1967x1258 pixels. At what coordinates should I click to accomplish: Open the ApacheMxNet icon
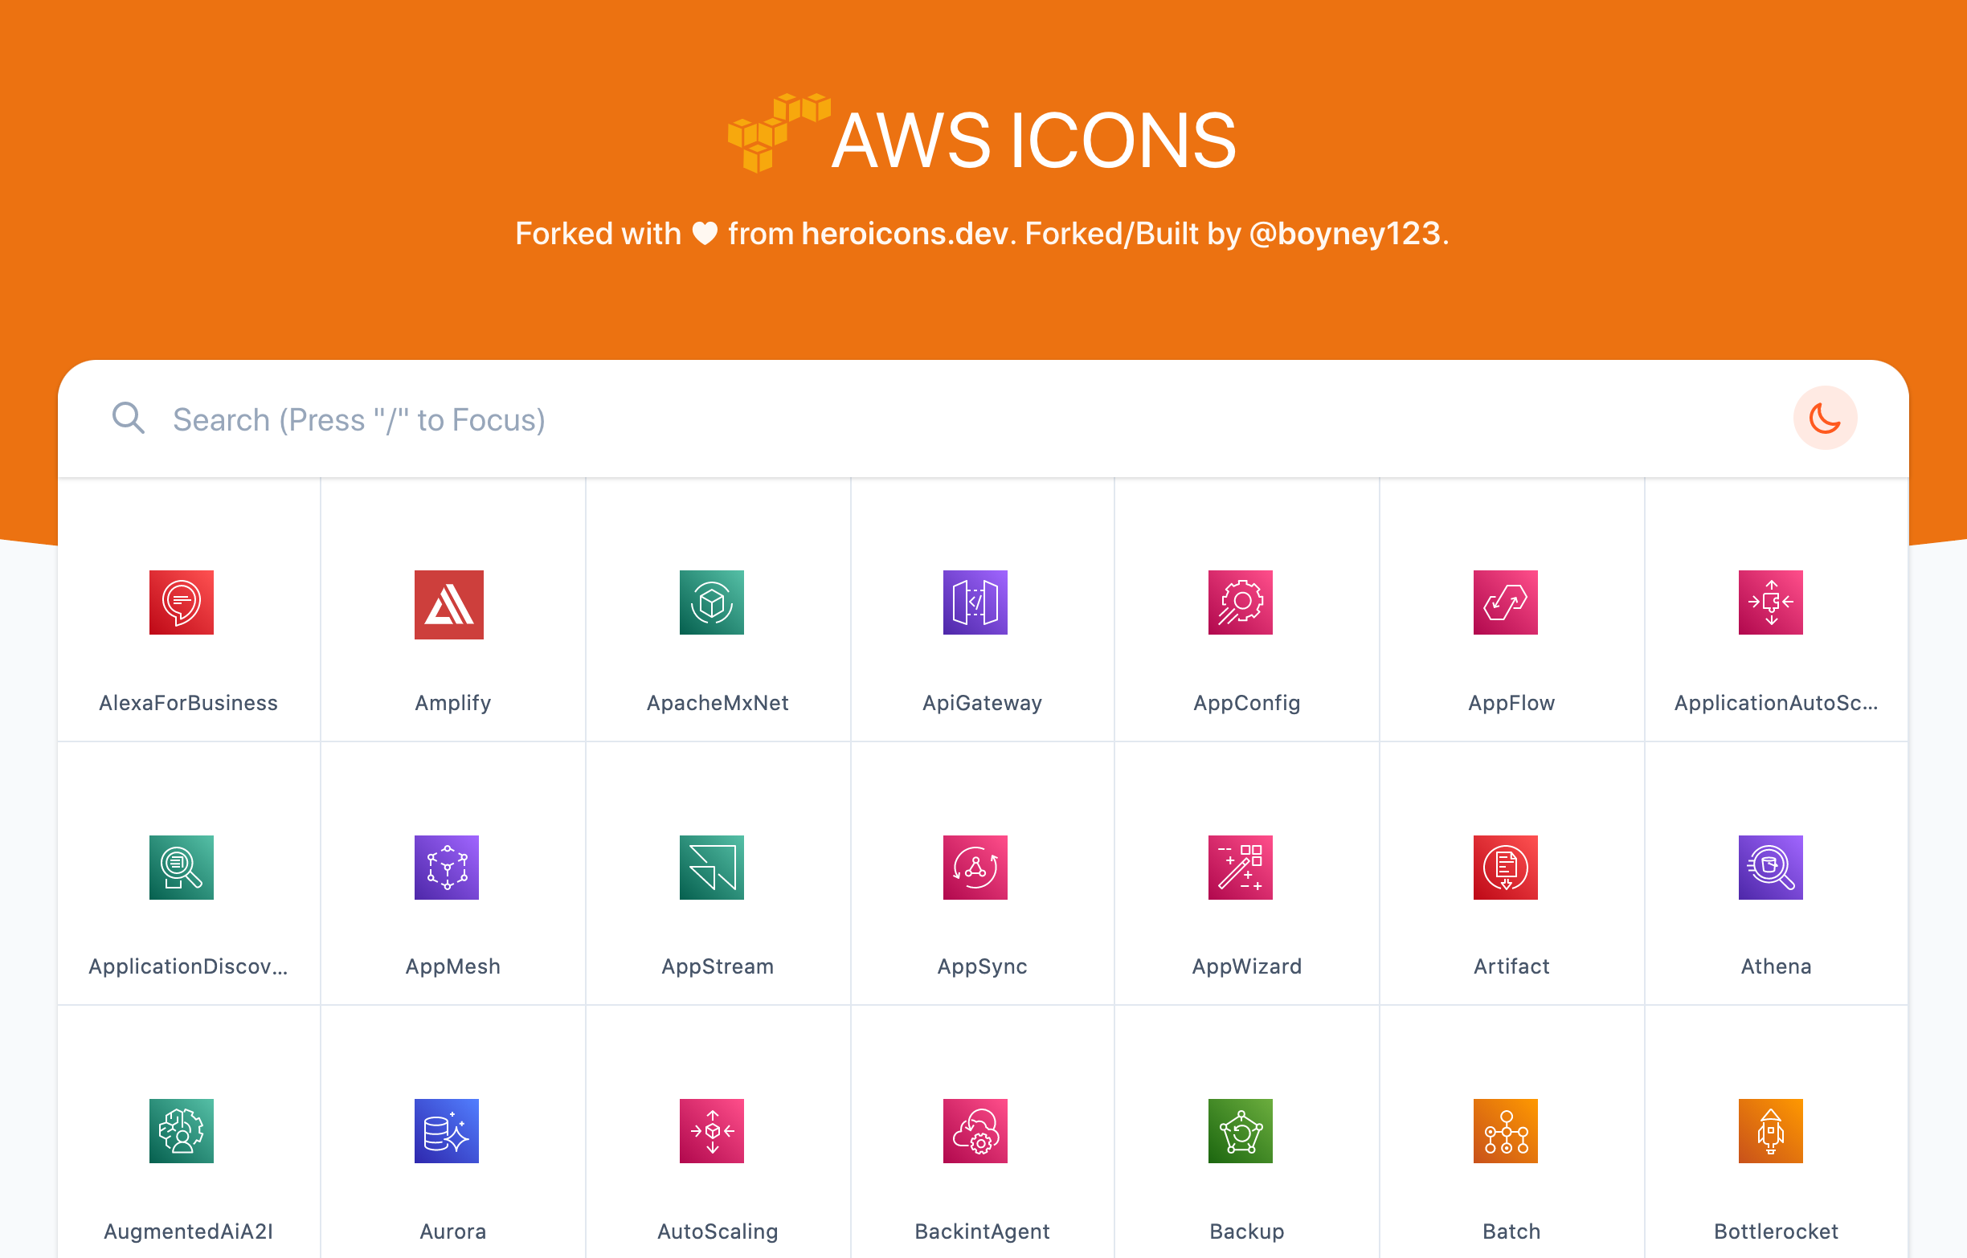(x=711, y=603)
